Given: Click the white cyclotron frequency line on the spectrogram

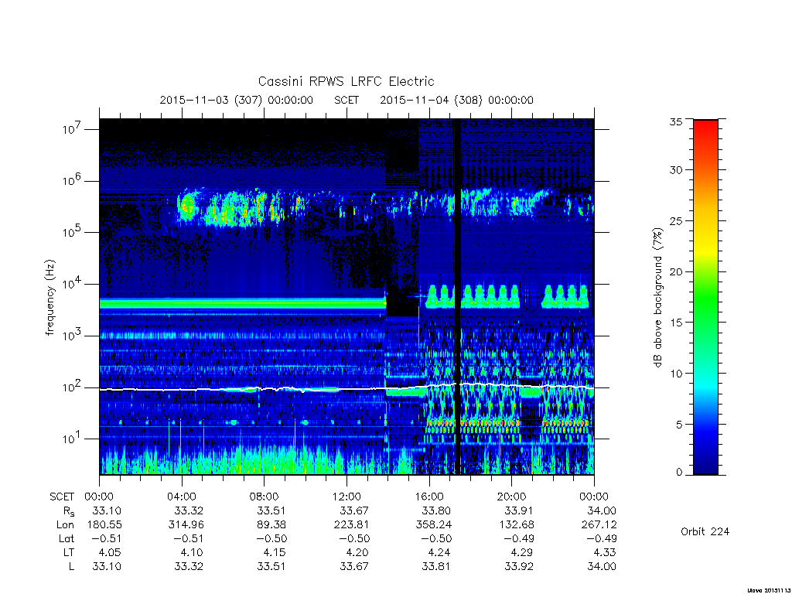Looking at the screenshot, I should pyautogui.click(x=346, y=388).
